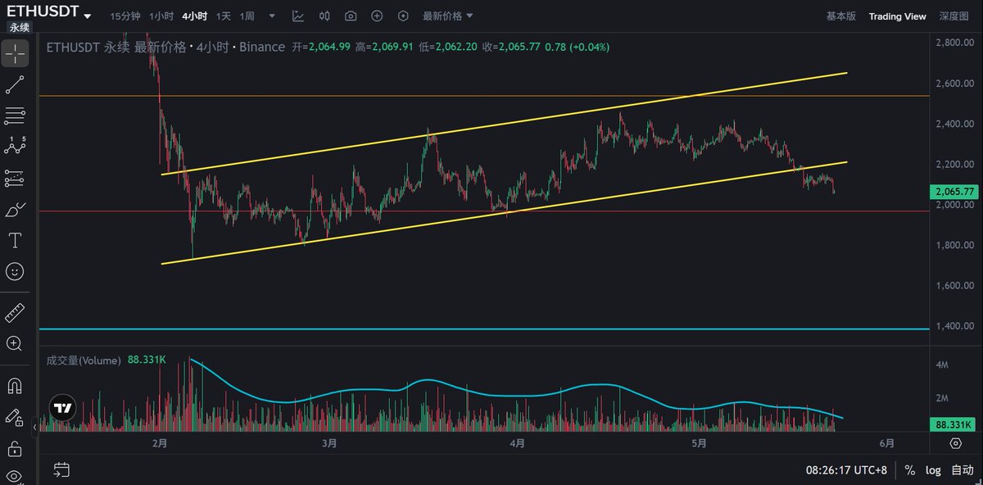Click the 6月 time axis label
Viewport: 983px width, 485px height.
886,443
